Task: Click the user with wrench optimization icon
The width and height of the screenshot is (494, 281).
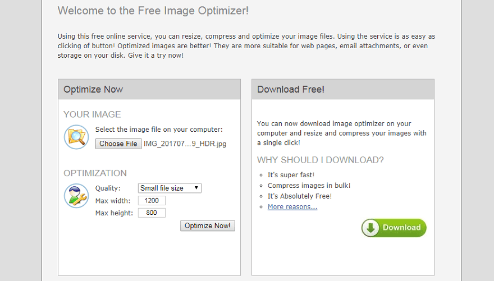Action: tap(76, 196)
